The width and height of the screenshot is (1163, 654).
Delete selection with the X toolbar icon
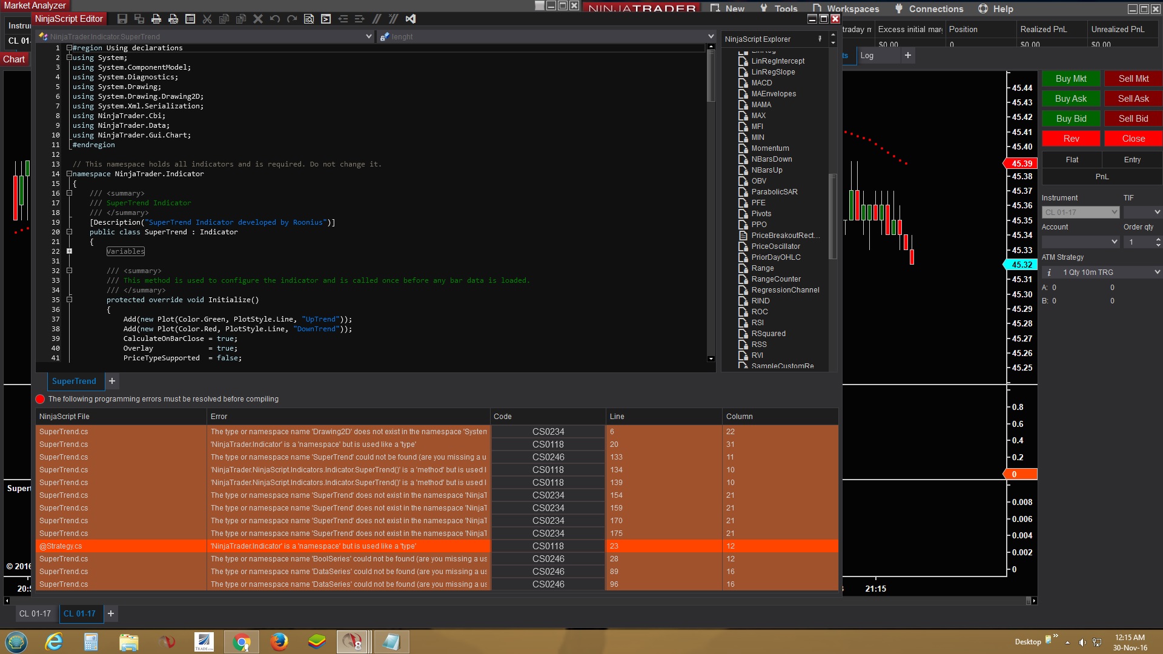point(258,19)
